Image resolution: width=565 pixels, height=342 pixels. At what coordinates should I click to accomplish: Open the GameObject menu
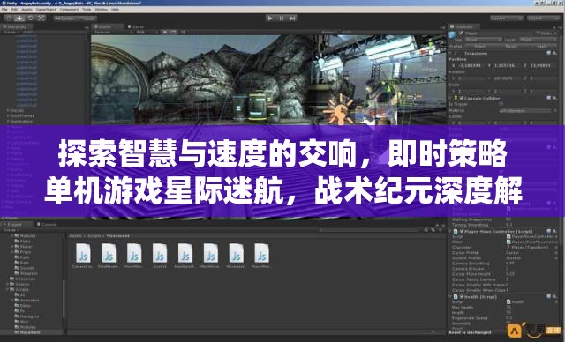(46, 10)
